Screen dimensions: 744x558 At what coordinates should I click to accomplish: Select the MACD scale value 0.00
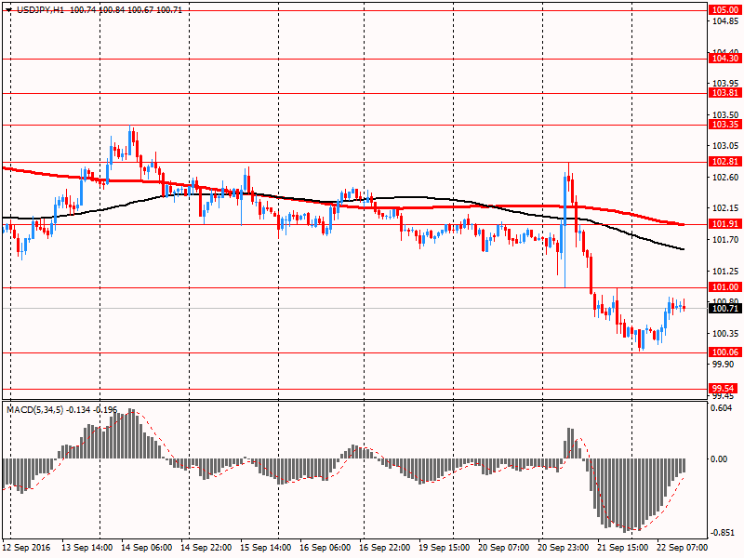click(720, 459)
